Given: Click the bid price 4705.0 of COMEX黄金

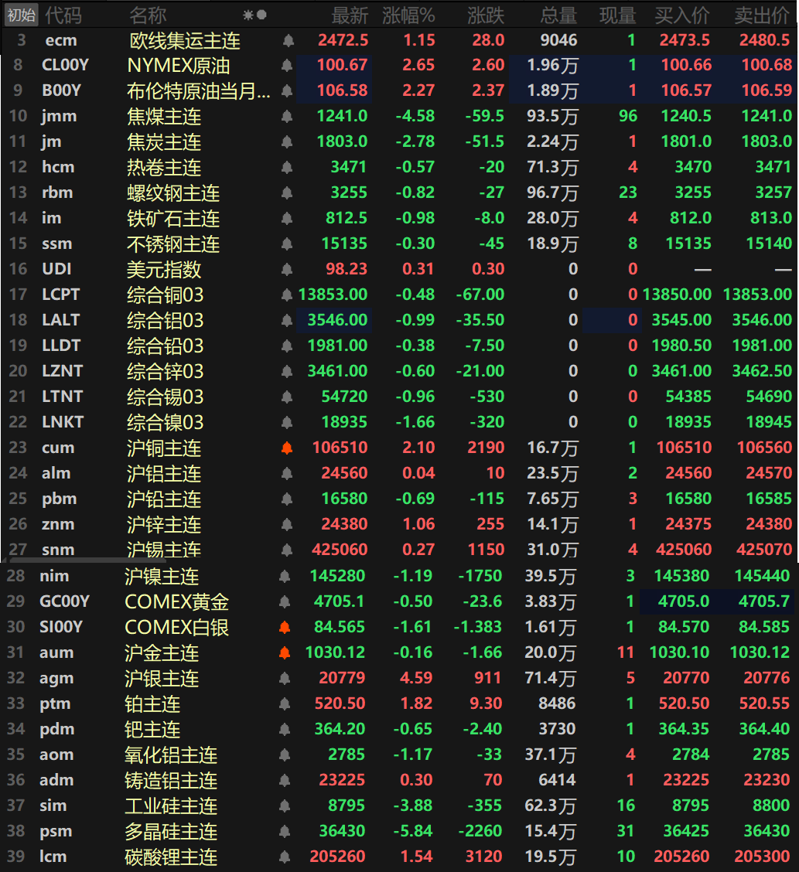Looking at the screenshot, I should click(683, 601).
